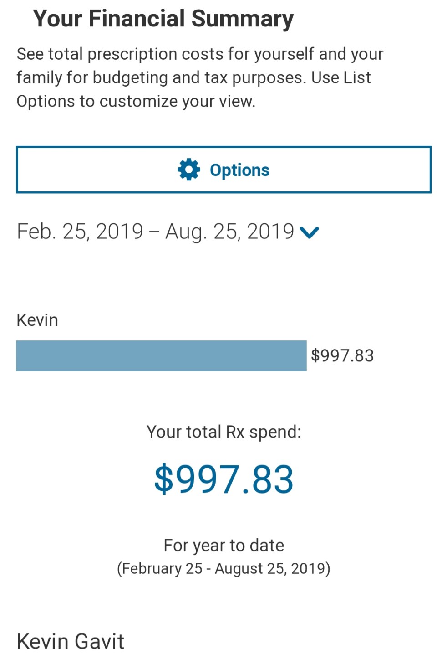
Task: Click the $997.83 amount beside the bar
Action: point(342,355)
